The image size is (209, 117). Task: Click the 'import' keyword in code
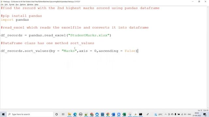tap(7, 20)
